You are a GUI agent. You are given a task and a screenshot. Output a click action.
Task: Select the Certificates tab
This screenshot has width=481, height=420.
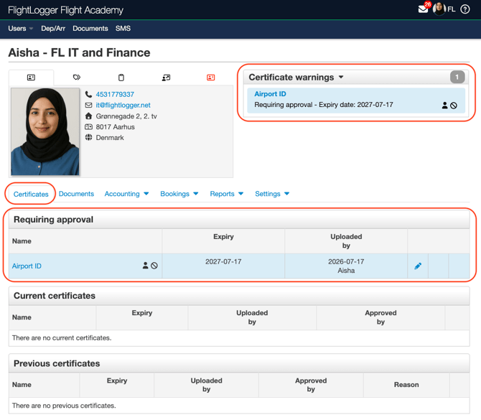(x=31, y=194)
